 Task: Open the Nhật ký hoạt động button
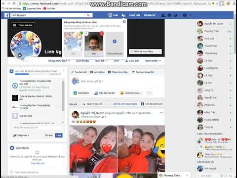click(x=144, y=51)
